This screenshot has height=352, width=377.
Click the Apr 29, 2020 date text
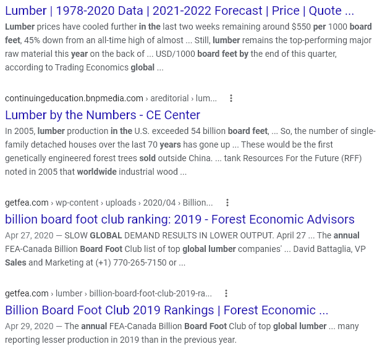click(29, 326)
